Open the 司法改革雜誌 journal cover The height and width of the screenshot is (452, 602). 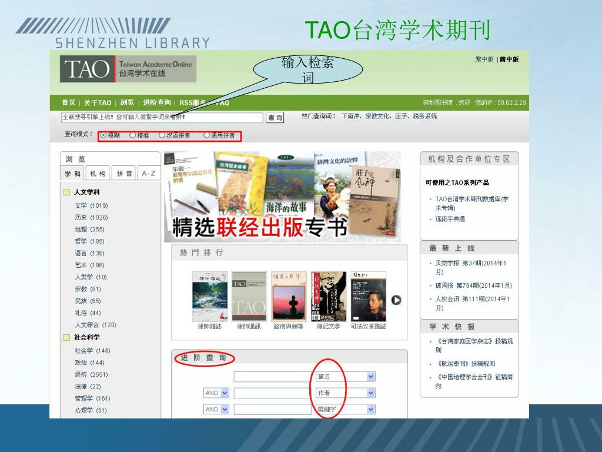pos(368,297)
